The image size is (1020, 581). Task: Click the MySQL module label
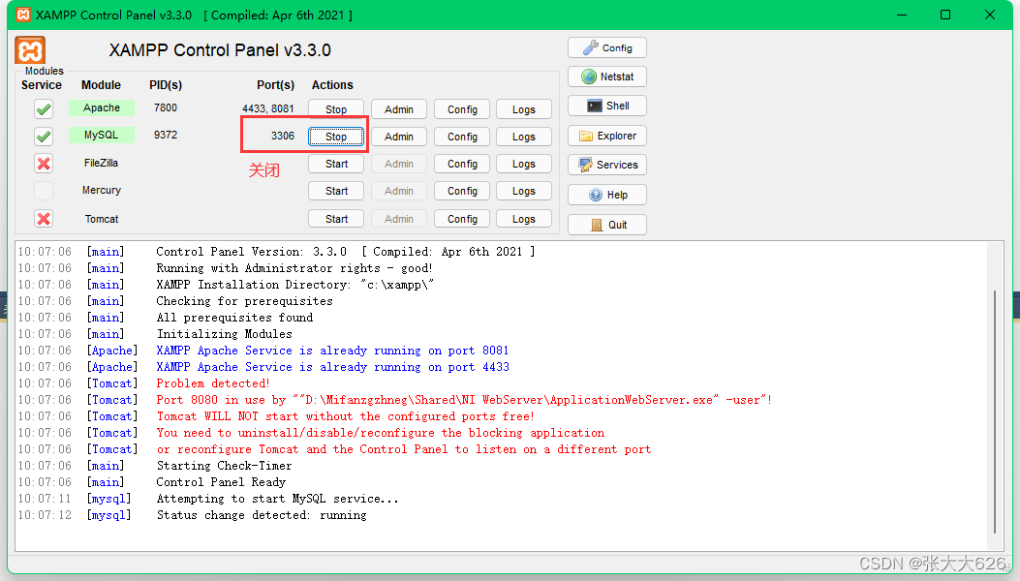tap(102, 136)
